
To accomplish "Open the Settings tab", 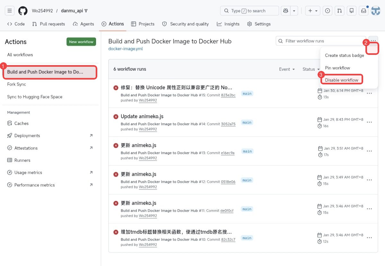I will pos(259,24).
